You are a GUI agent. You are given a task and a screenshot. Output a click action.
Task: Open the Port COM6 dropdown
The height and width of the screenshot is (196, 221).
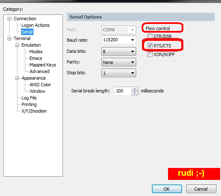coord(119,30)
